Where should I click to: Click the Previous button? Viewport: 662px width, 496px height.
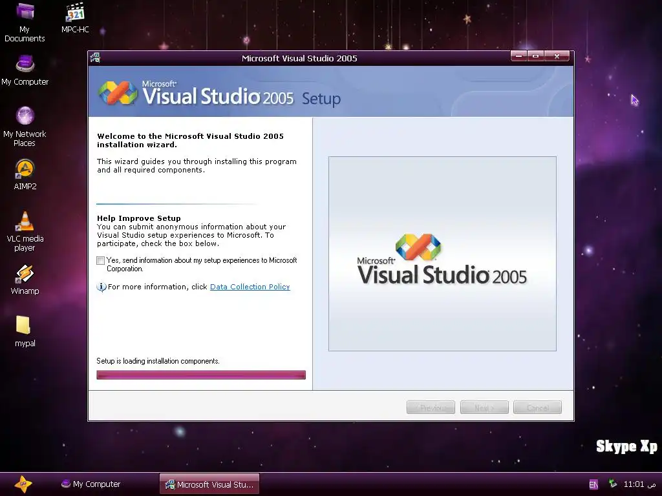(431, 408)
